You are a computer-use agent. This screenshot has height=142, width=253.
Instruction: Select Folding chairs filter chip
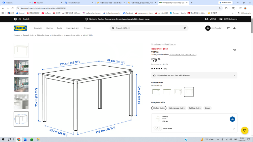pyautogui.click(x=195, y=108)
